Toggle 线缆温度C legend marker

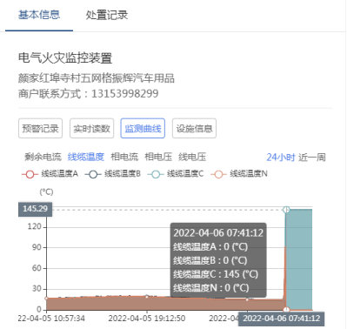click(156, 174)
